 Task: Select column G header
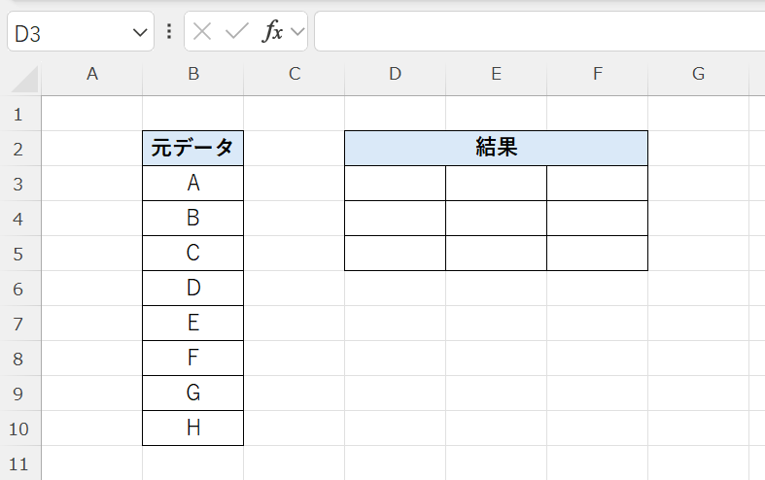tap(698, 74)
